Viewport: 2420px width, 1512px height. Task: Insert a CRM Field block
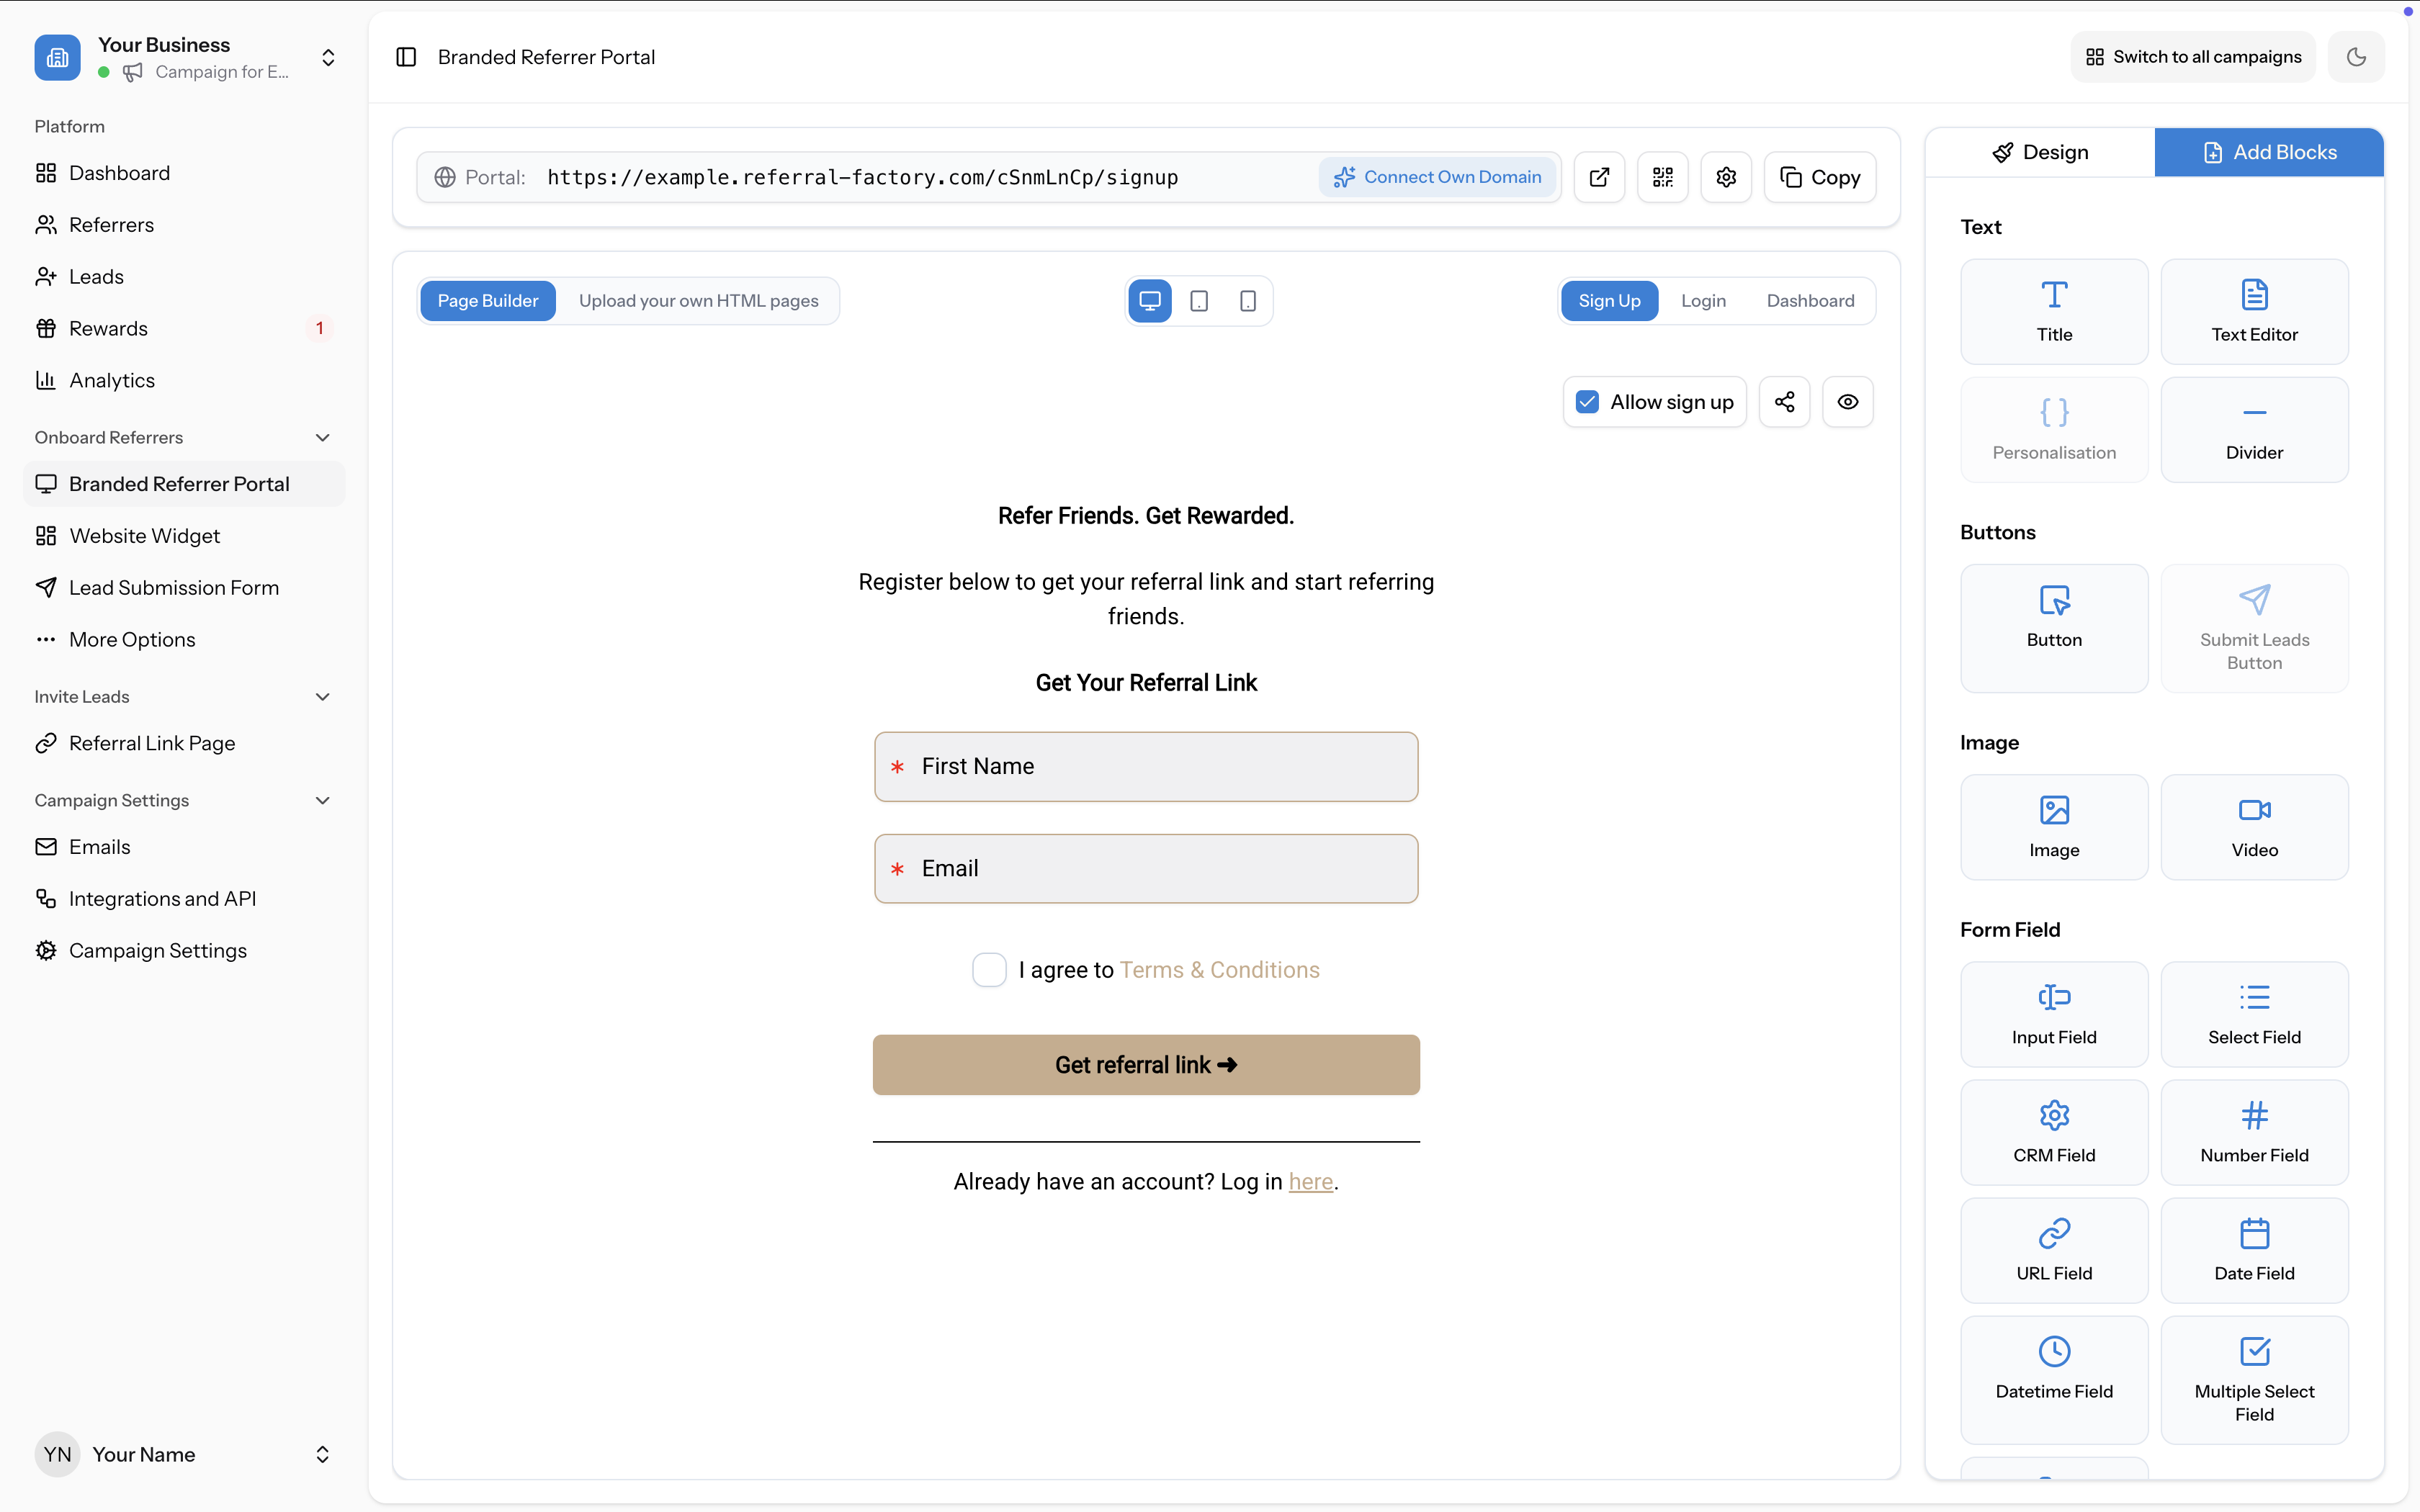click(x=2054, y=1131)
